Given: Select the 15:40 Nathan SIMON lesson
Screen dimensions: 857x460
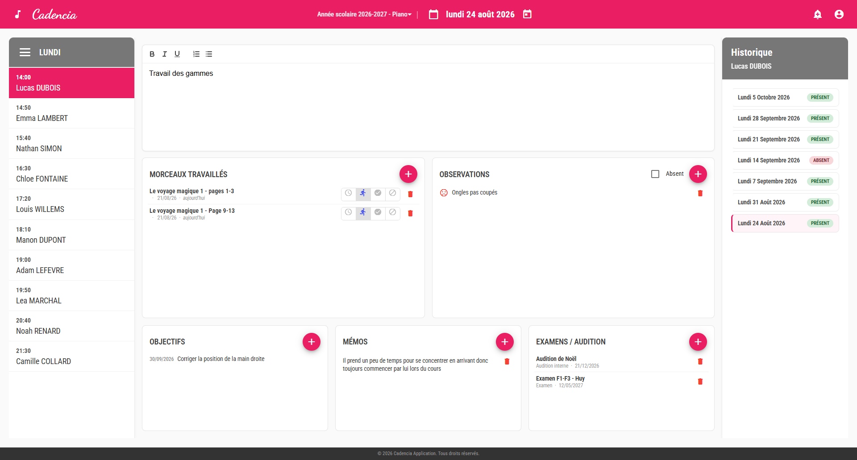Looking at the screenshot, I should click(x=71, y=144).
